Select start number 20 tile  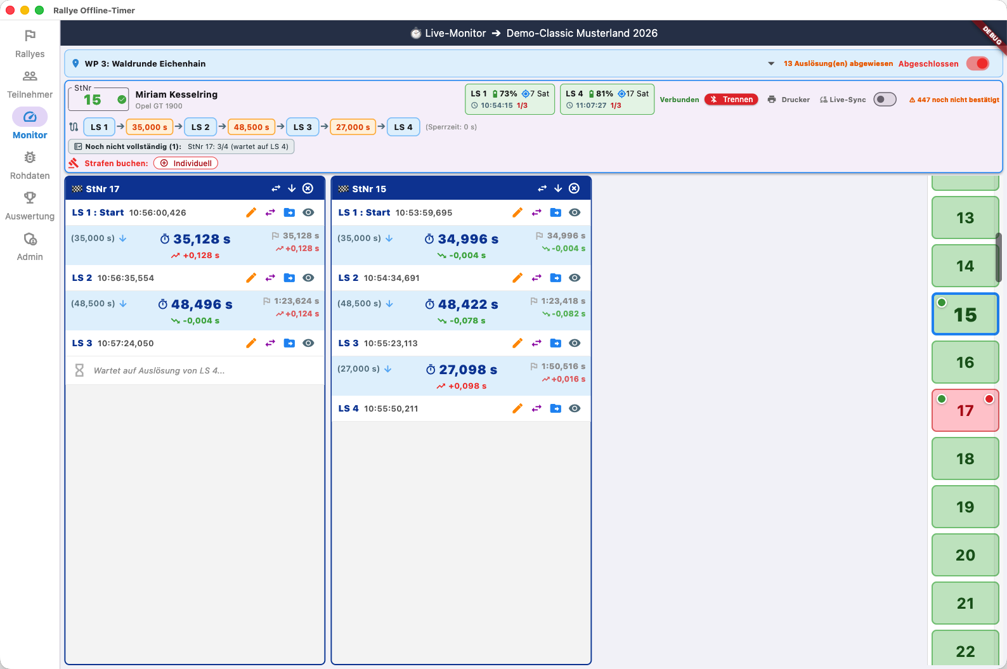pyautogui.click(x=965, y=555)
